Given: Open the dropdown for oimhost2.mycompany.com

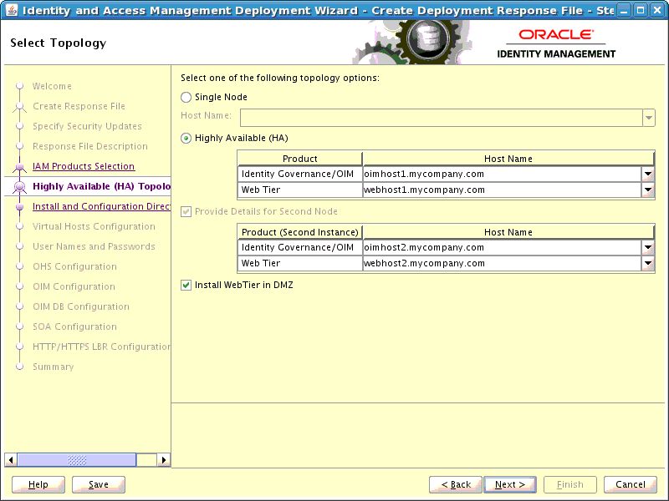Looking at the screenshot, I should click(647, 247).
